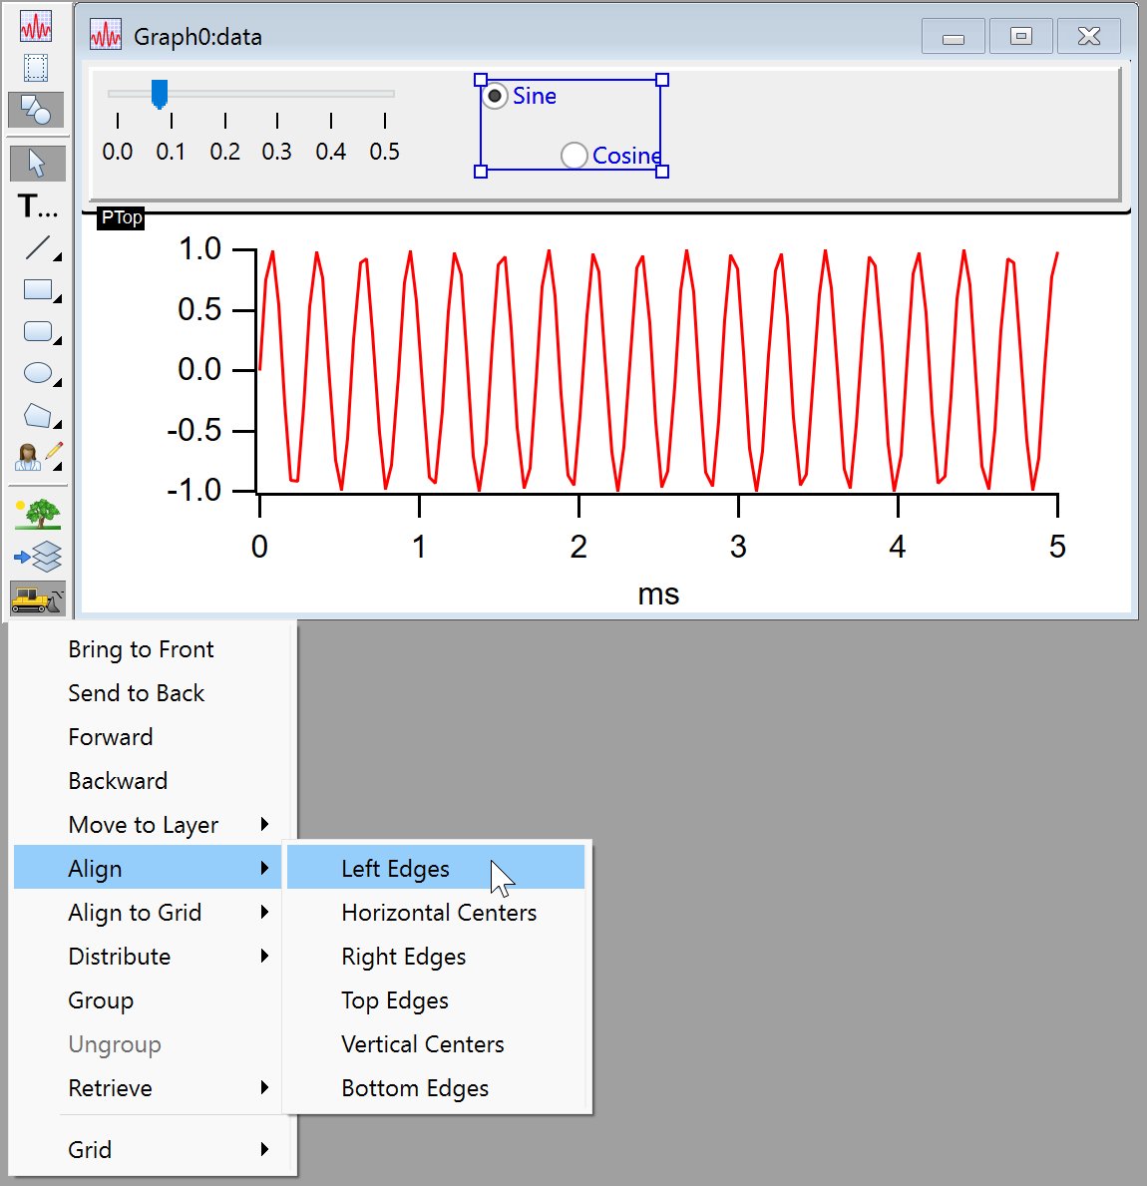The width and height of the screenshot is (1147, 1186).
Task: Choose the line drawing tool
Action: (38, 247)
